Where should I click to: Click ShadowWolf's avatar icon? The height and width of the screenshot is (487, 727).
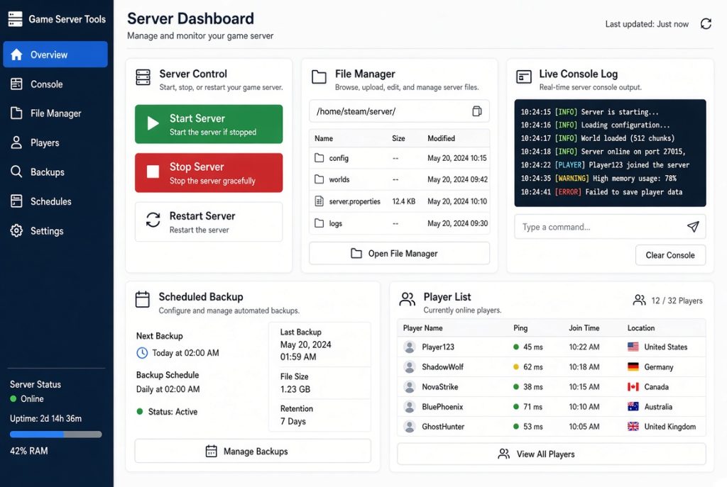pyautogui.click(x=410, y=366)
